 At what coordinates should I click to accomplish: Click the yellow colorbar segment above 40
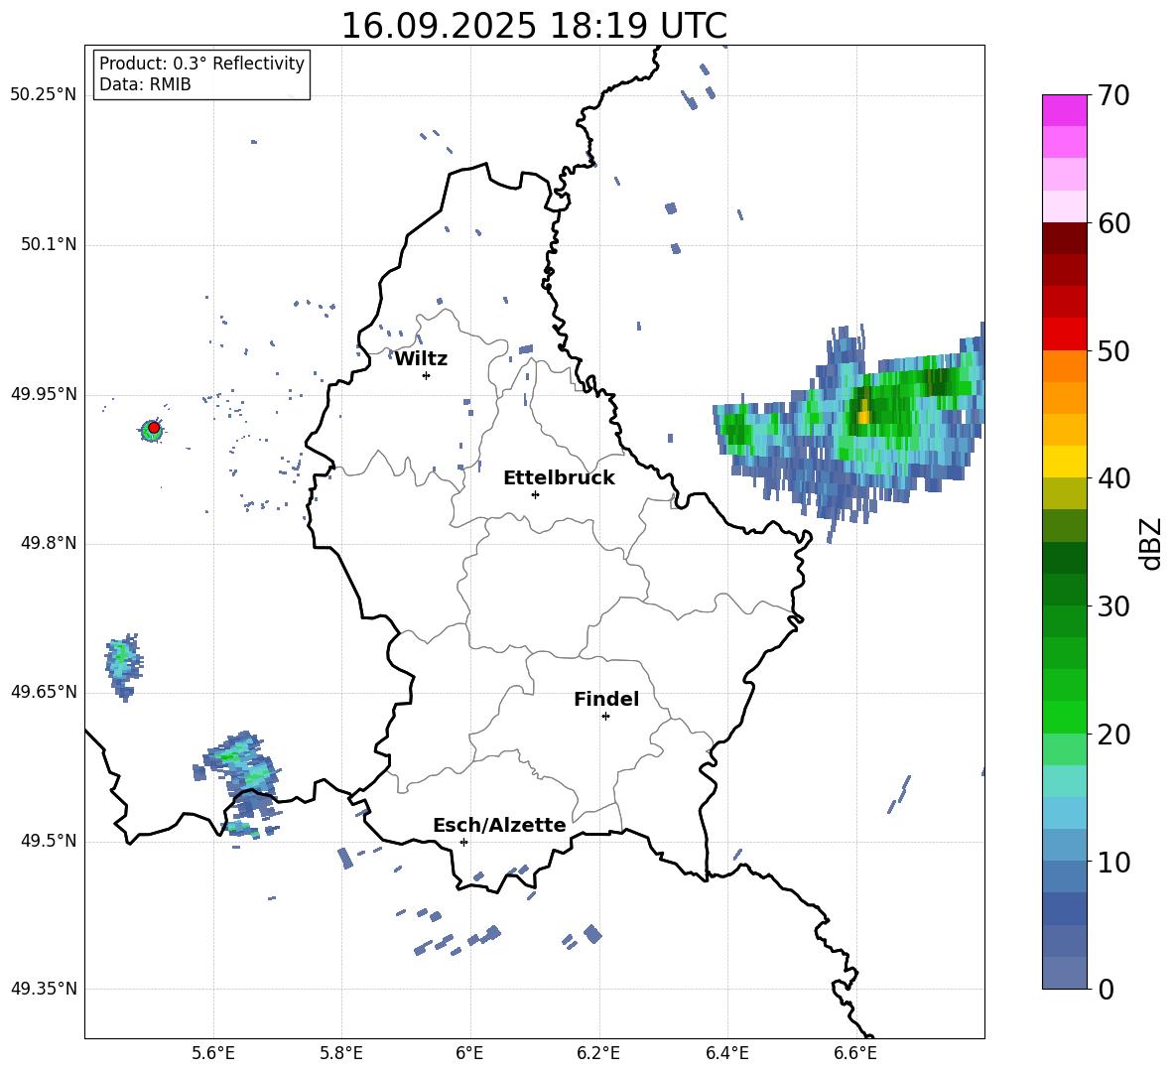click(x=1064, y=462)
